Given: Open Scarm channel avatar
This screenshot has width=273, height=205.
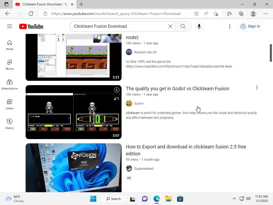Looking at the screenshot, I should click(129, 103).
